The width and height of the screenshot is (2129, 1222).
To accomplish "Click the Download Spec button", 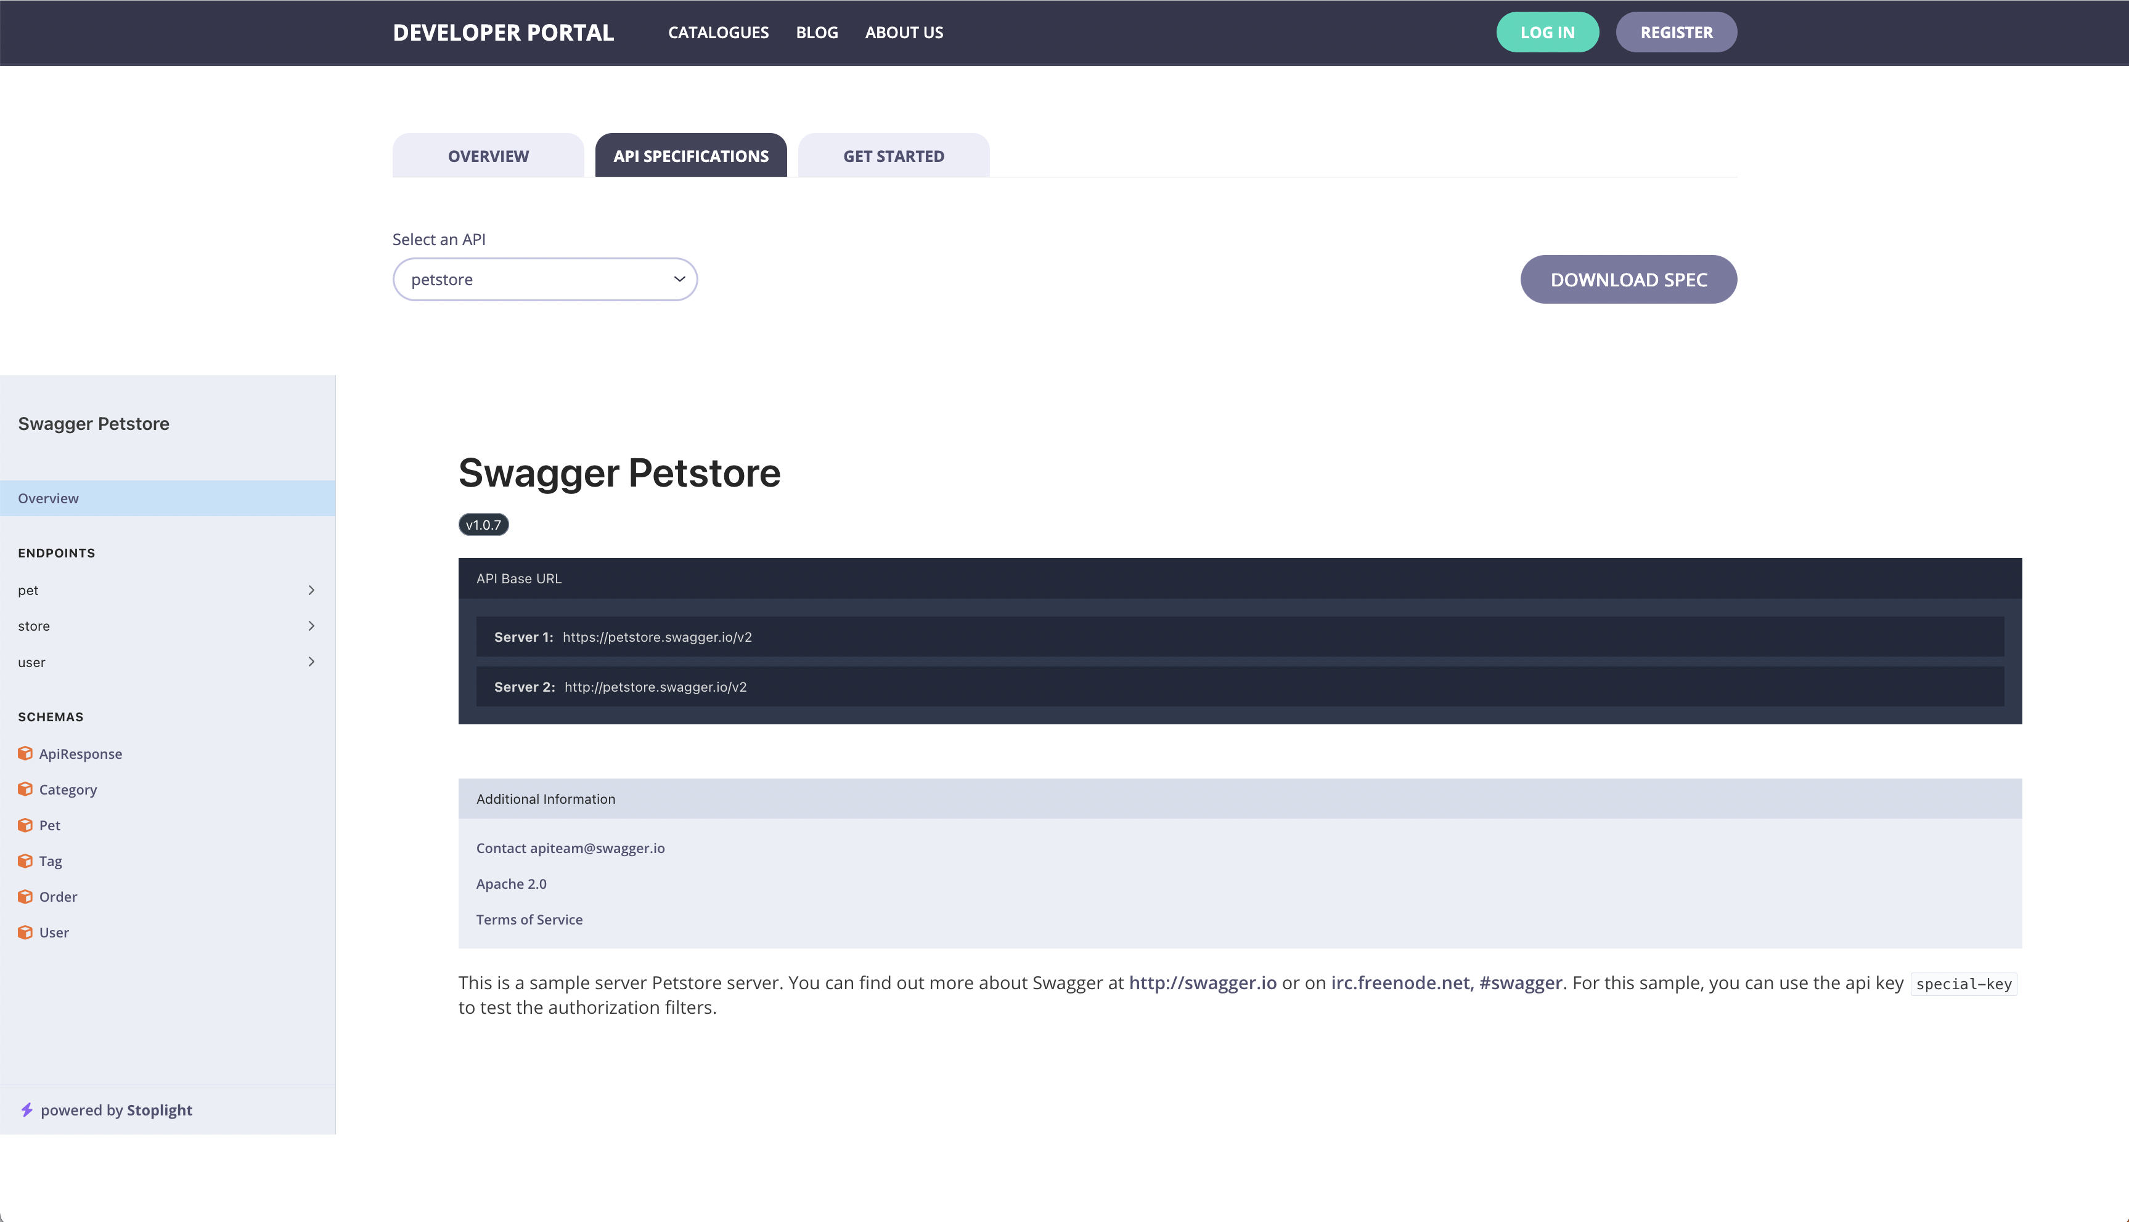I will tap(1628, 278).
